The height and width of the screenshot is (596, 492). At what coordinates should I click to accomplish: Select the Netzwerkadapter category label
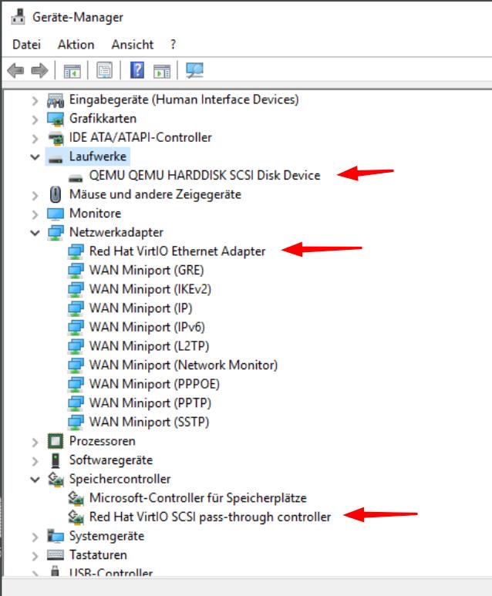coord(116,232)
